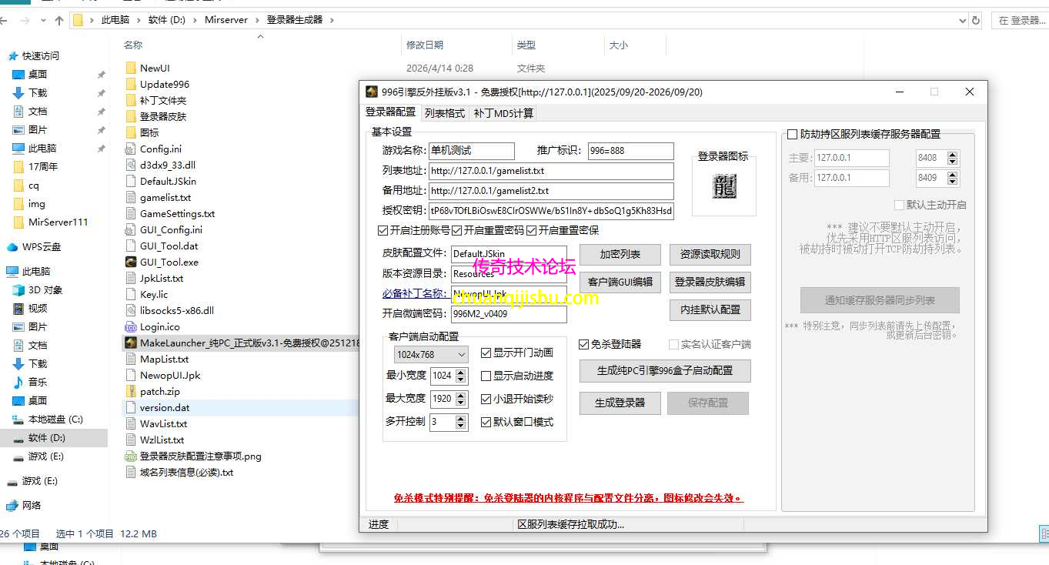Click the 生成登录器 button
Image resolution: width=1049 pixels, height=565 pixels.
click(620, 403)
